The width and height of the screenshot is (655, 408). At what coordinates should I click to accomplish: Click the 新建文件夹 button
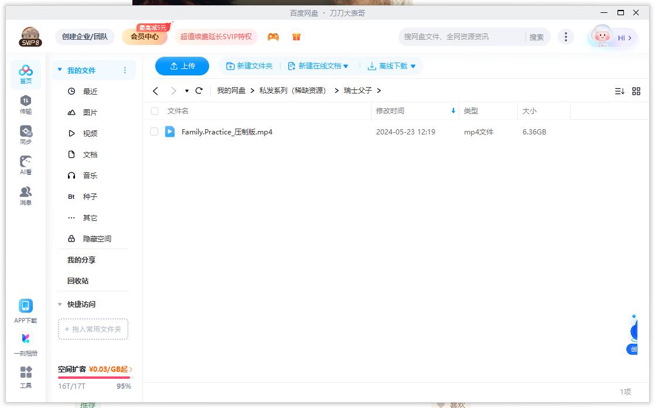pos(250,66)
